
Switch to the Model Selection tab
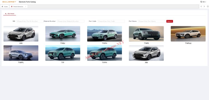tap(19, 7)
